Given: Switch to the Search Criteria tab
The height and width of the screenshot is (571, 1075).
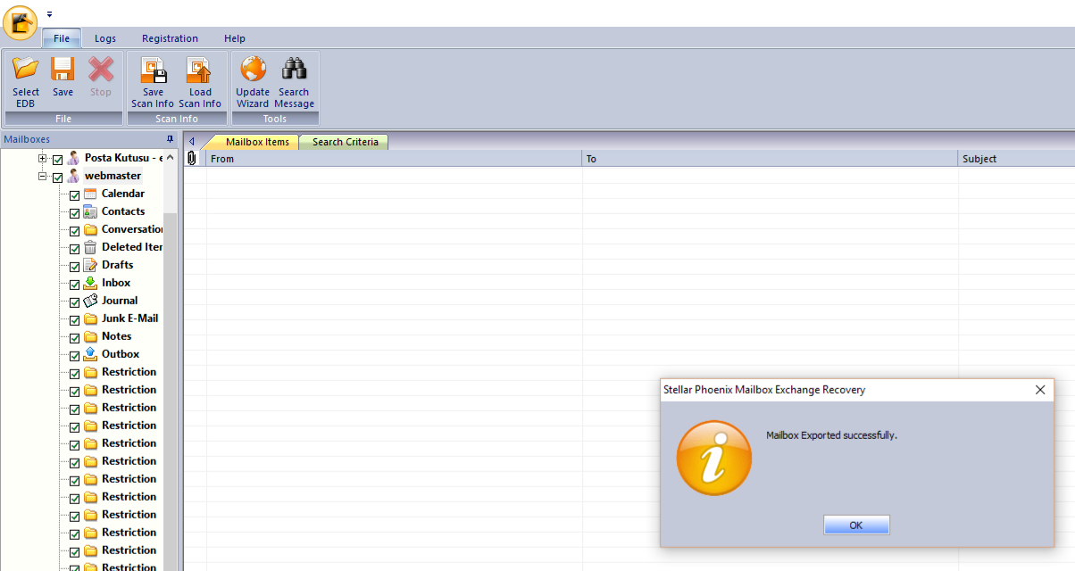Looking at the screenshot, I should pos(345,142).
